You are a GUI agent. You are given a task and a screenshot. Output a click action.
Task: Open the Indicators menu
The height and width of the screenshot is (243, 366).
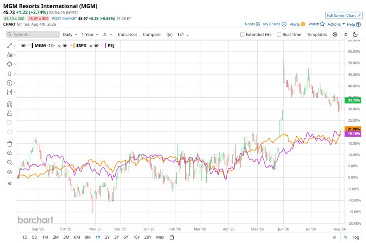[x=127, y=35]
